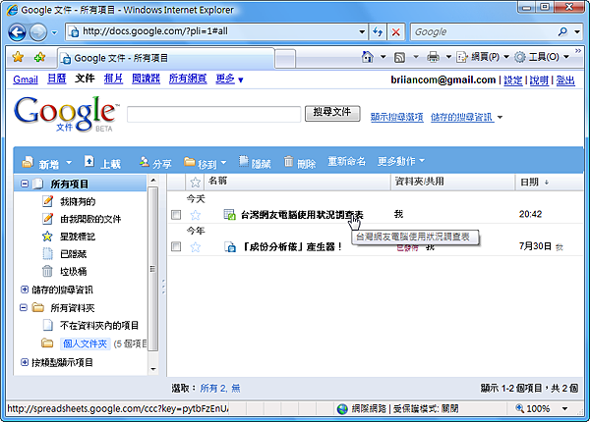Collapse the 所有項目 tree node
This screenshot has width=590, height=422.
(x=25, y=184)
